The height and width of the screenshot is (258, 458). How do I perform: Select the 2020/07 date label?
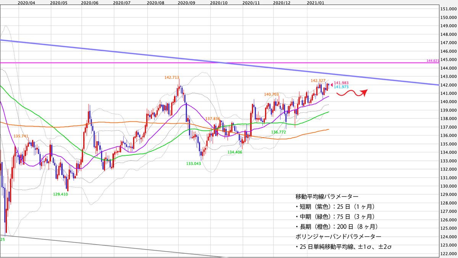pos(122,2)
